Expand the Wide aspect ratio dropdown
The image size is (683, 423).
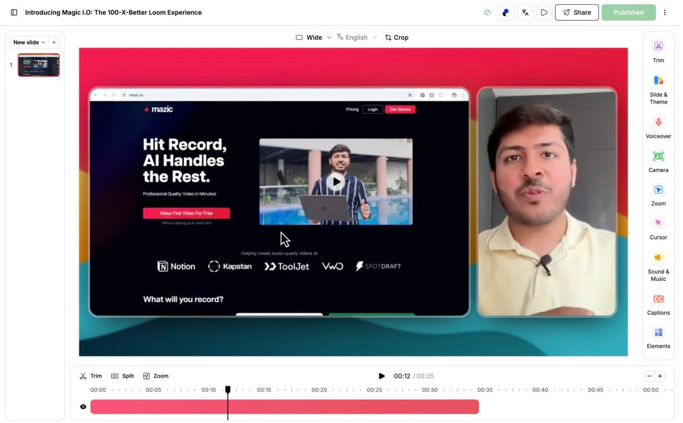coord(313,37)
